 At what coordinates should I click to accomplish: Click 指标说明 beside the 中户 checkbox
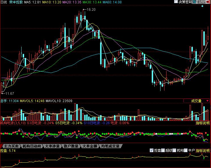203,150
